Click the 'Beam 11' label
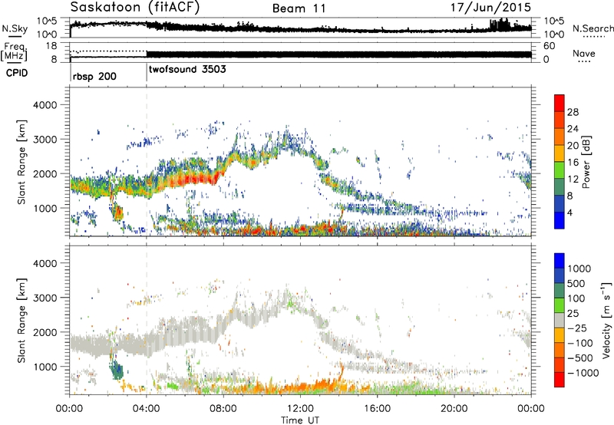The image size is (614, 425). (299, 8)
